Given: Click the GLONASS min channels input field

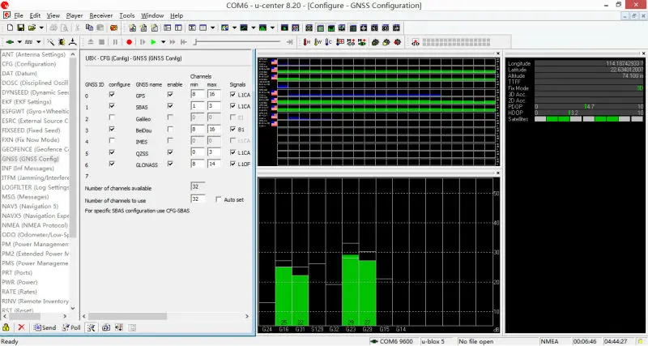Looking at the screenshot, I should 198,164.
